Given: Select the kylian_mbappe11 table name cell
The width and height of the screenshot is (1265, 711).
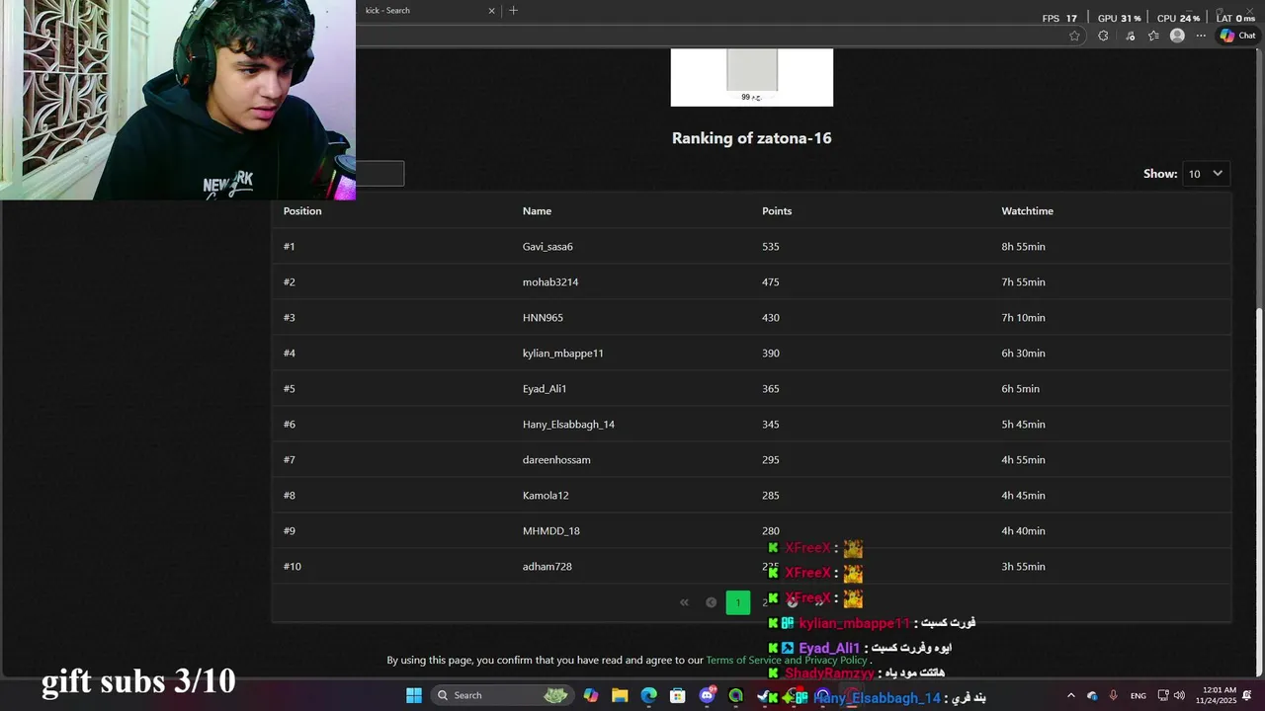Looking at the screenshot, I should pos(562,353).
